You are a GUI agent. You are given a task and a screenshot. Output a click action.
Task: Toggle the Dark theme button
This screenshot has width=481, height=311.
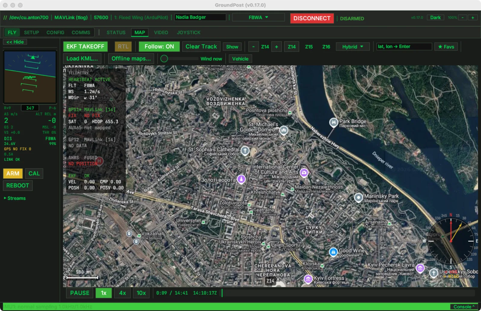(435, 18)
